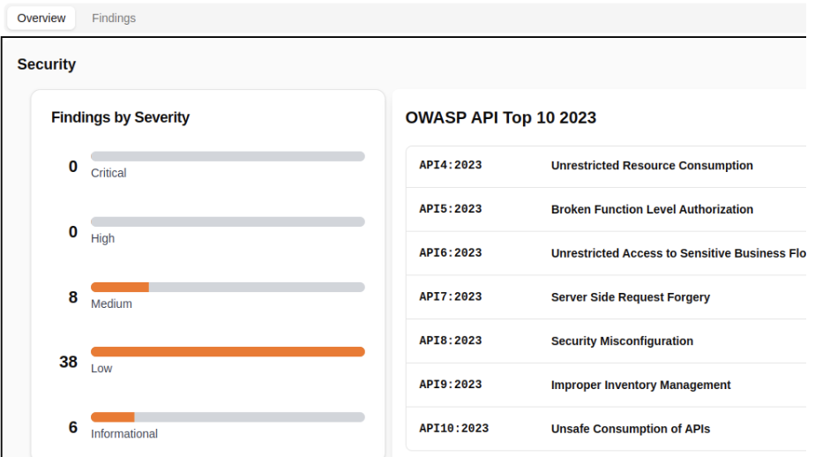This screenshot has height=457, width=815.
Task: Select Unrestricted Access to Sensitive Business Flows
Action: pos(677,253)
